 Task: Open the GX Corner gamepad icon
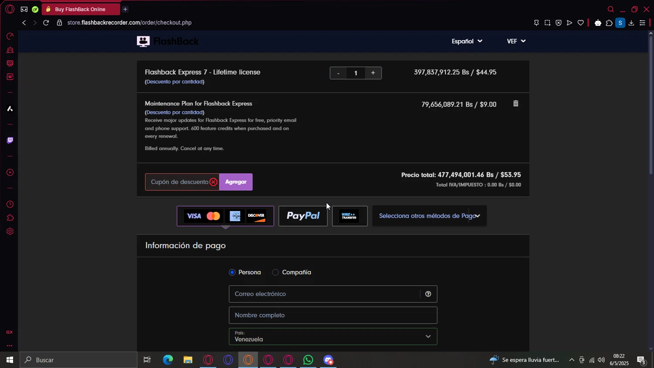coord(24,9)
